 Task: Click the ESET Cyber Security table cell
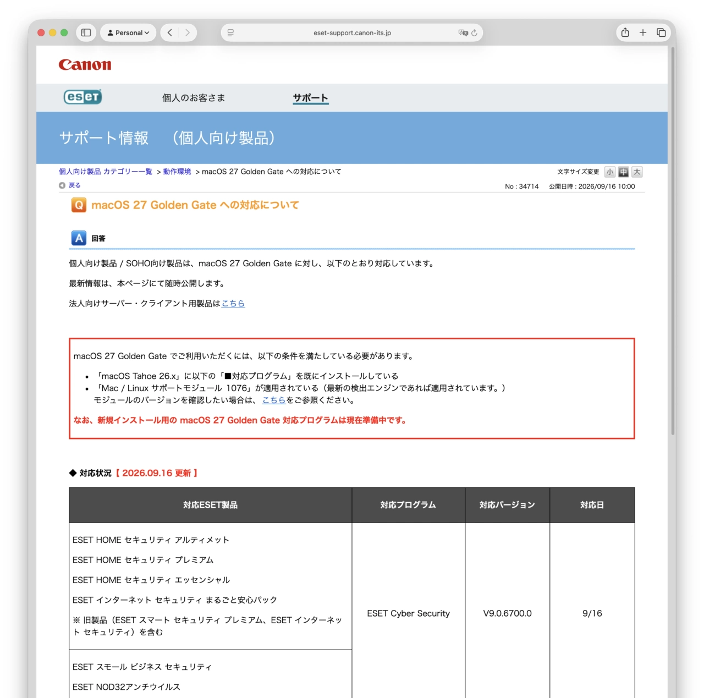[x=409, y=613]
